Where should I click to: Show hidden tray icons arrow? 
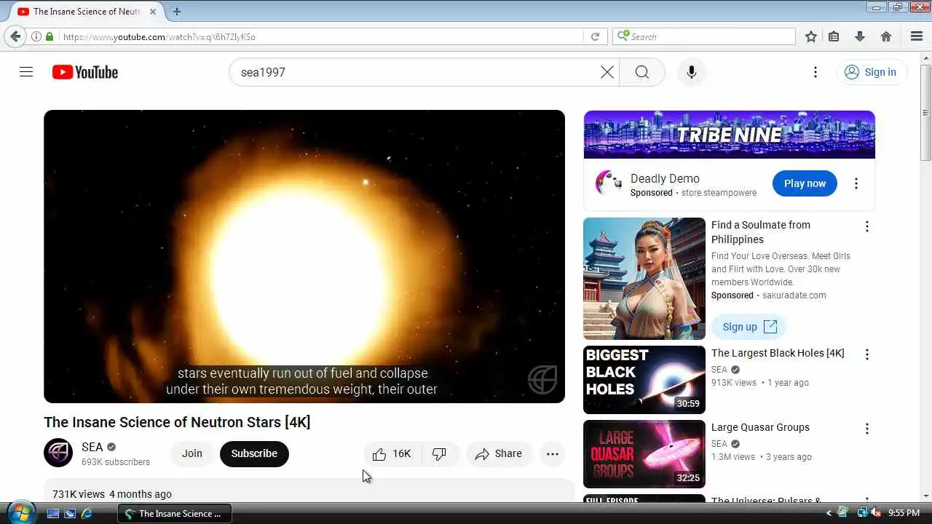pyautogui.click(x=829, y=513)
